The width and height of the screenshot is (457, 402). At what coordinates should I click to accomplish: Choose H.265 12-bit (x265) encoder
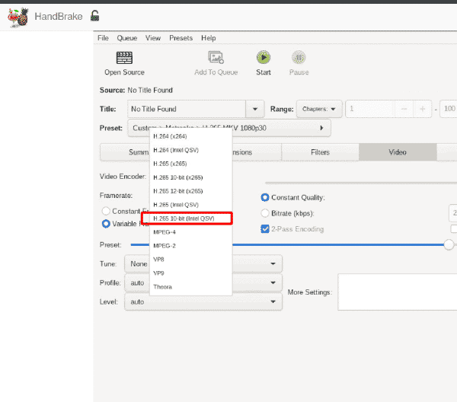tap(191, 191)
